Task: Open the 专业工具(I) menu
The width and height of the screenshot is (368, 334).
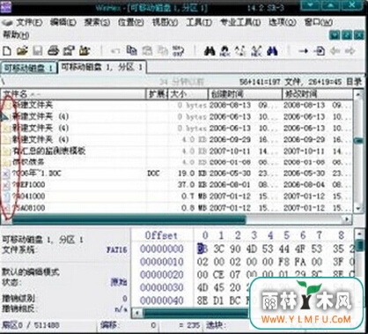Action: (240, 22)
